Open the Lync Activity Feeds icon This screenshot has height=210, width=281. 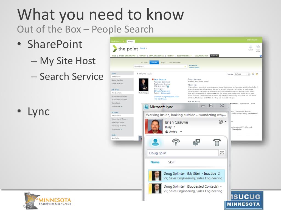pos(176,142)
